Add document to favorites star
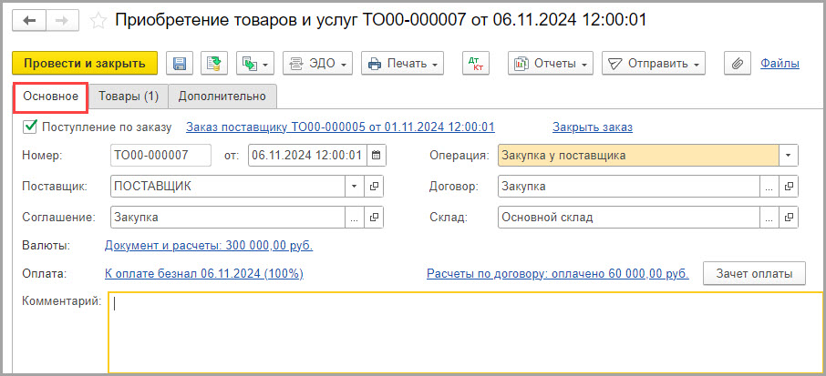 click(x=98, y=21)
